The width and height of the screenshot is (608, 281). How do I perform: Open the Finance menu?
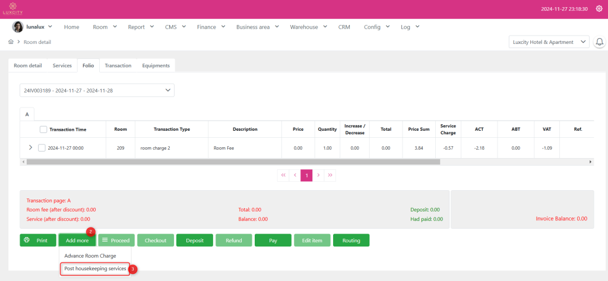[210, 27]
